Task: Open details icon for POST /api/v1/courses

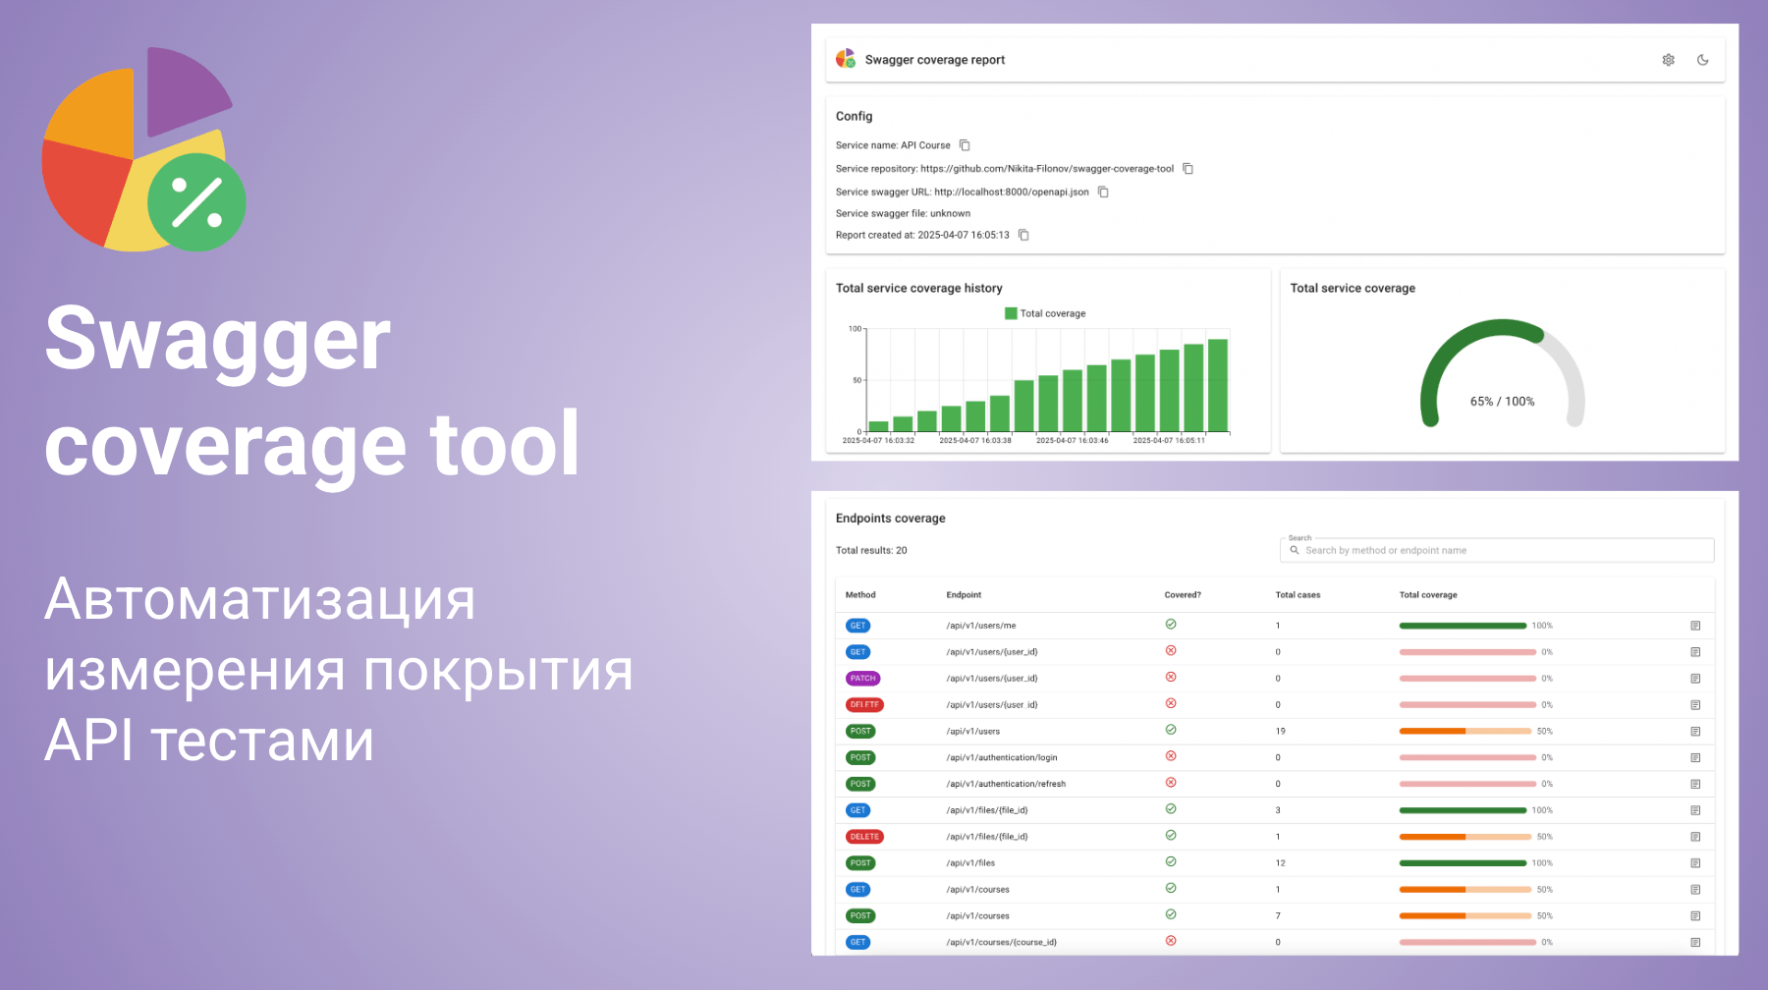Action: [1695, 916]
